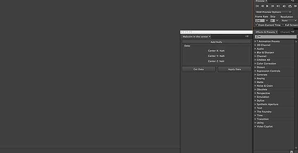Expand the Expression Controls category
Screen dimensions: 298x153
tap(255, 71)
